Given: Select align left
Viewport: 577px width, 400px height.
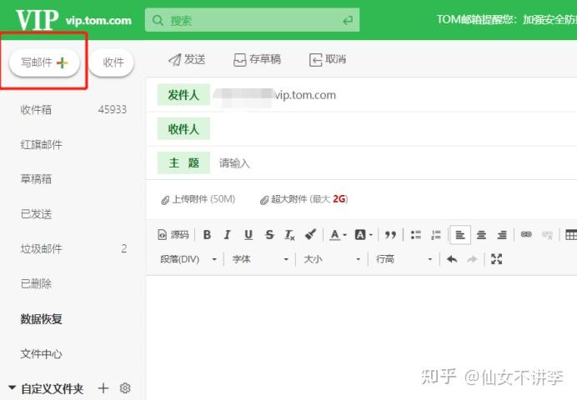Looking at the screenshot, I should click(x=460, y=234).
